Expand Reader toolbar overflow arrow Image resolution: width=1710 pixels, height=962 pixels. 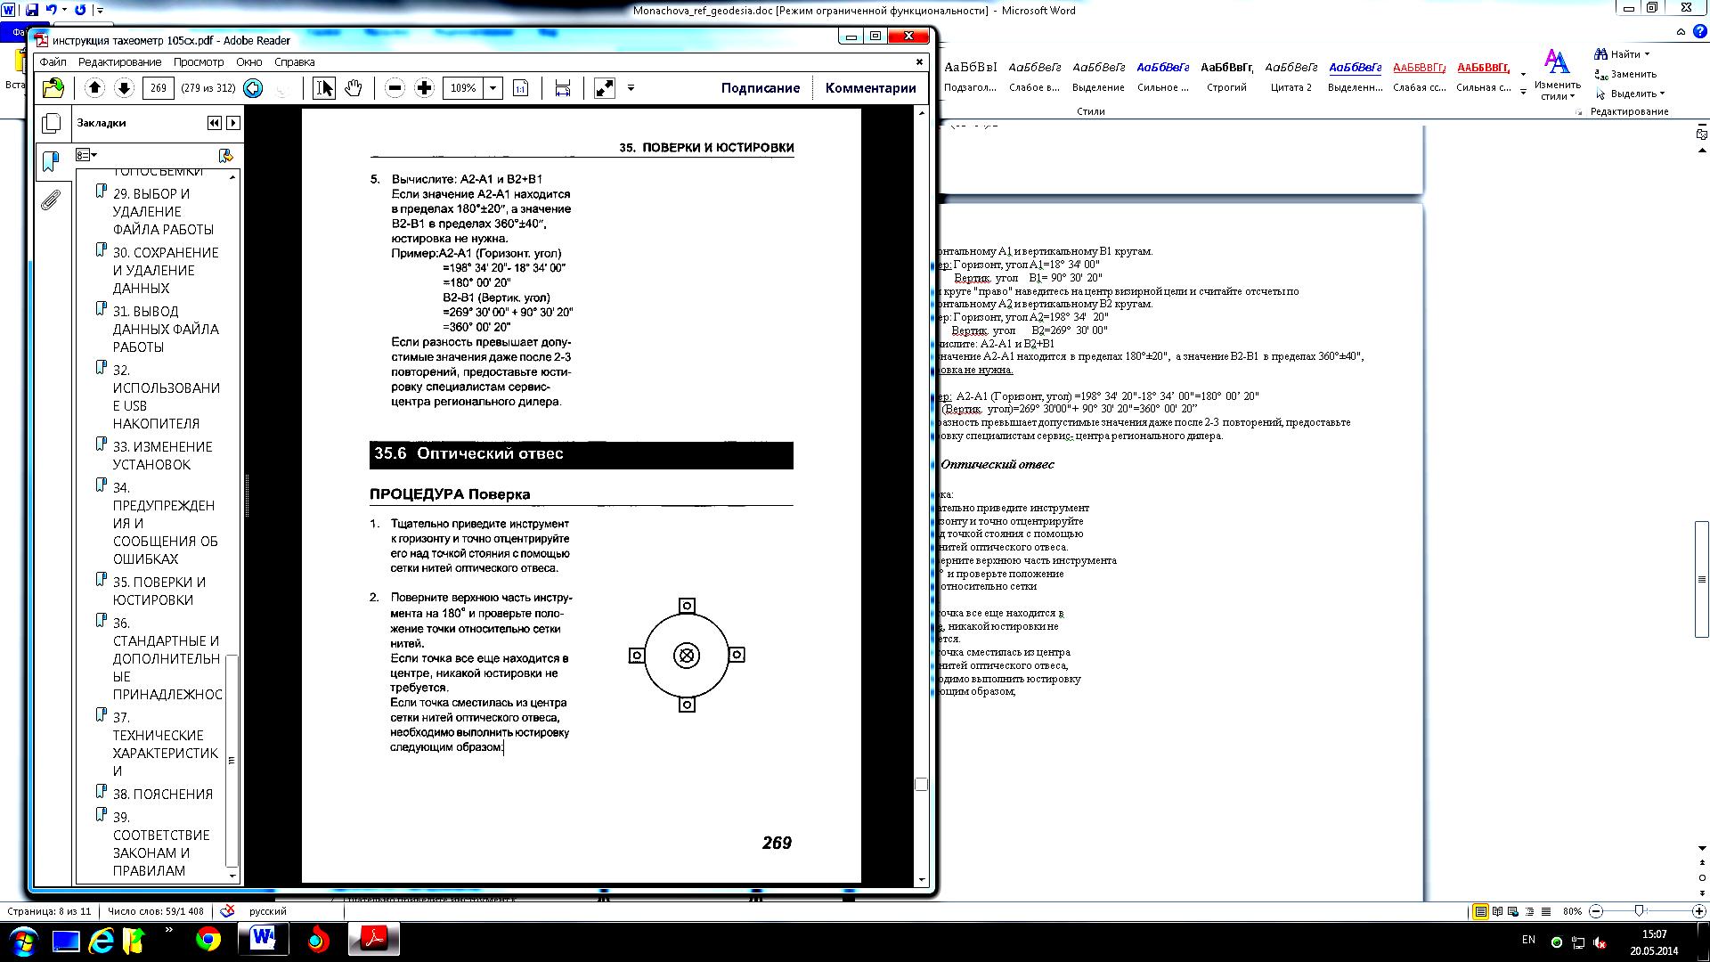[x=631, y=87]
